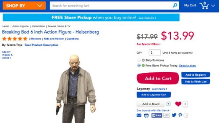Viewport: 219px width, 123px height.
Task: Click Add to Wish List button
Action: [195, 82]
